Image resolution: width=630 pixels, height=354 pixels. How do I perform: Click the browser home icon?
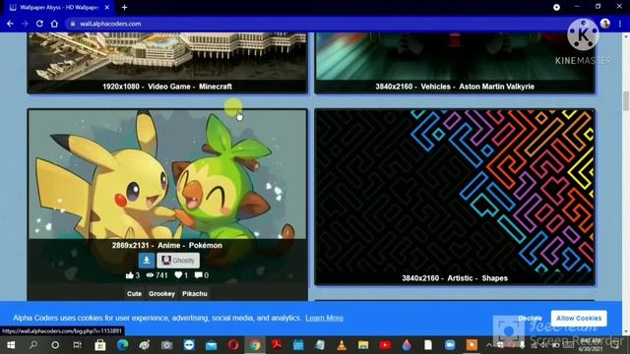[54, 24]
